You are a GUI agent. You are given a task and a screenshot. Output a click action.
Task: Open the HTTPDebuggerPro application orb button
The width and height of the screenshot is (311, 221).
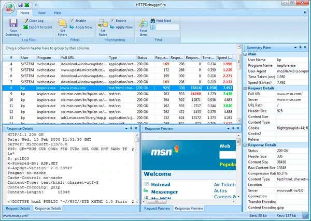9,8
